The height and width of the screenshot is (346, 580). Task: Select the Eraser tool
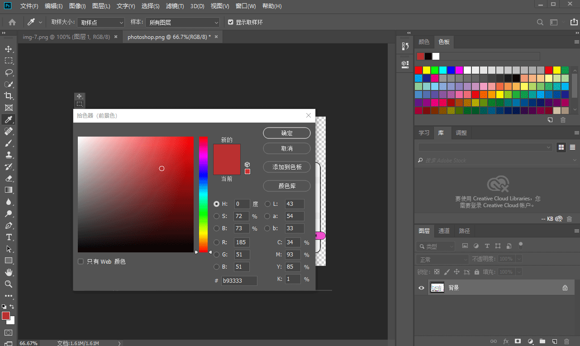[x=8, y=178]
